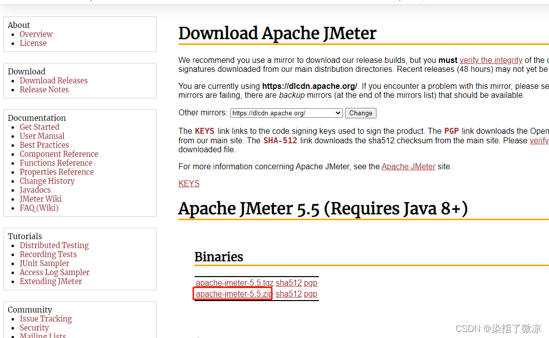
Task: Open Change History link
Action: [x=47, y=181]
